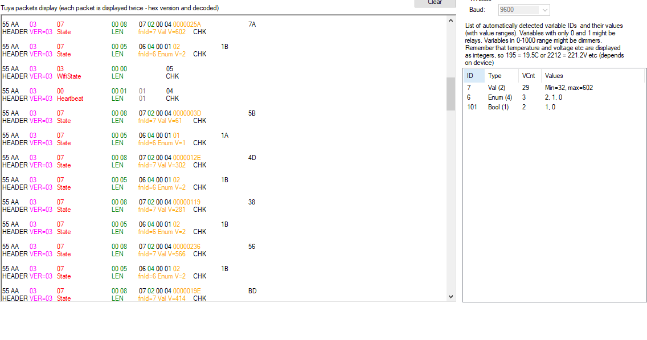647x340 pixels.
Task: Click the 'Min=32, max=602' values cell
Action: [x=569, y=88]
